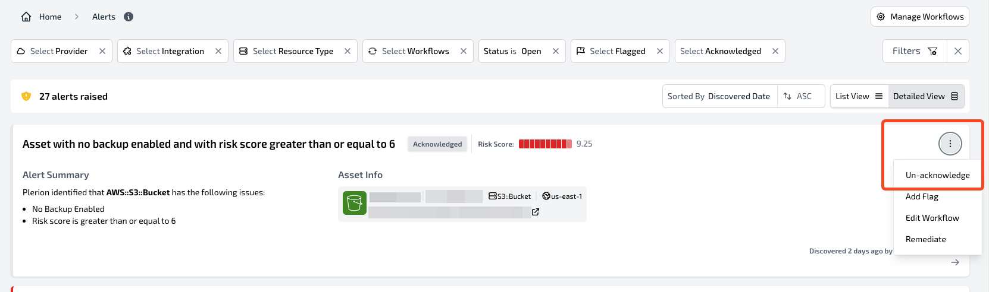
Task: Clear the Select Provider filter
Action: (102, 51)
